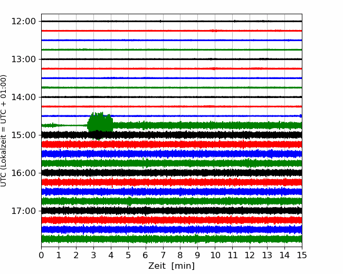Click the x-axis tick label 4
This screenshot has height=274, width=343.
pyautogui.click(x=111, y=255)
